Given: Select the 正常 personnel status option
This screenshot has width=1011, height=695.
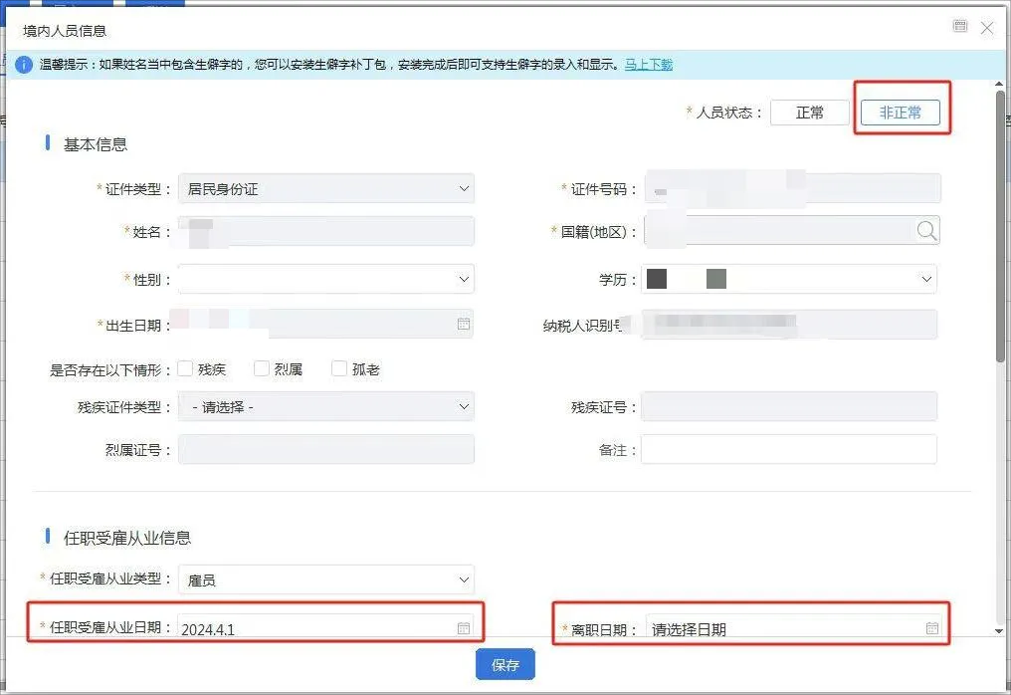Looking at the screenshot, I should (809, 113).
